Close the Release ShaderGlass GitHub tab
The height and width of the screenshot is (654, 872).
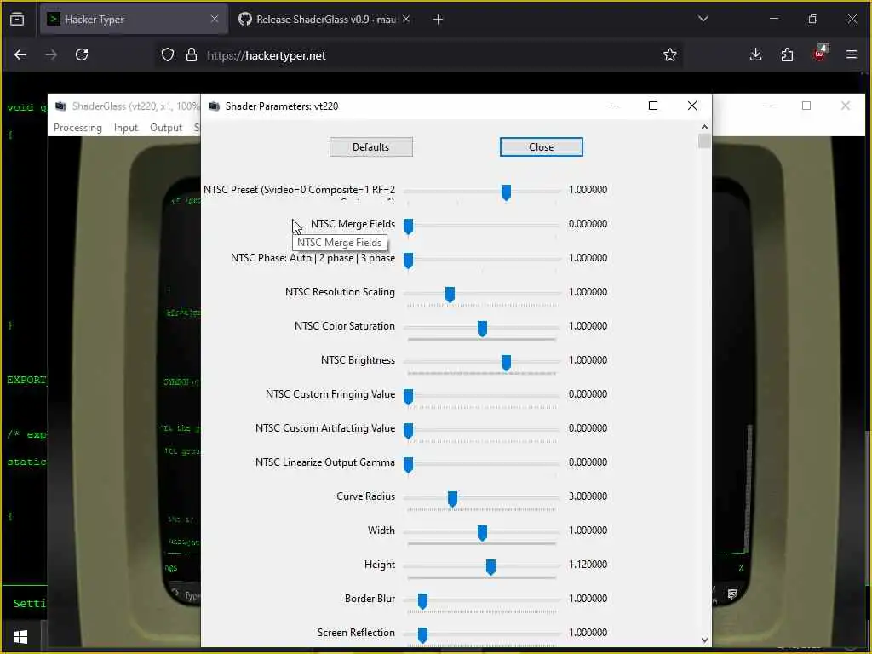coord(406,19)
